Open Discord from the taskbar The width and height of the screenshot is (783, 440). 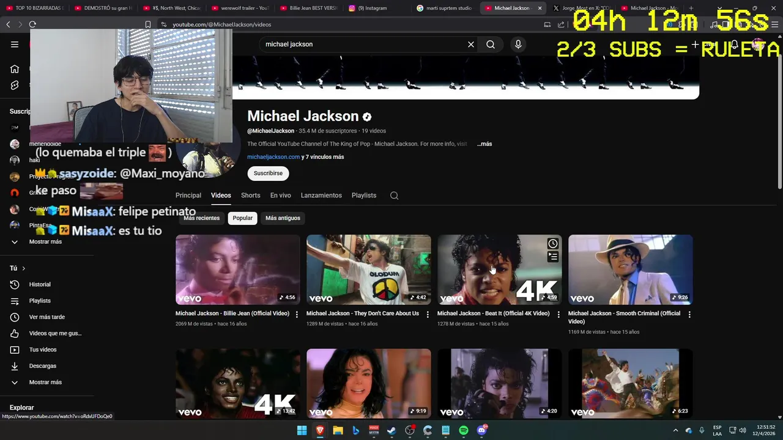click(x=481, y=430)
